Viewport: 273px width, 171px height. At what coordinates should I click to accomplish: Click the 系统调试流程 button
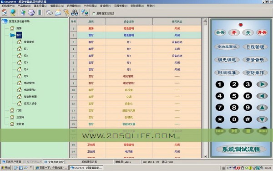click(241, 150)
